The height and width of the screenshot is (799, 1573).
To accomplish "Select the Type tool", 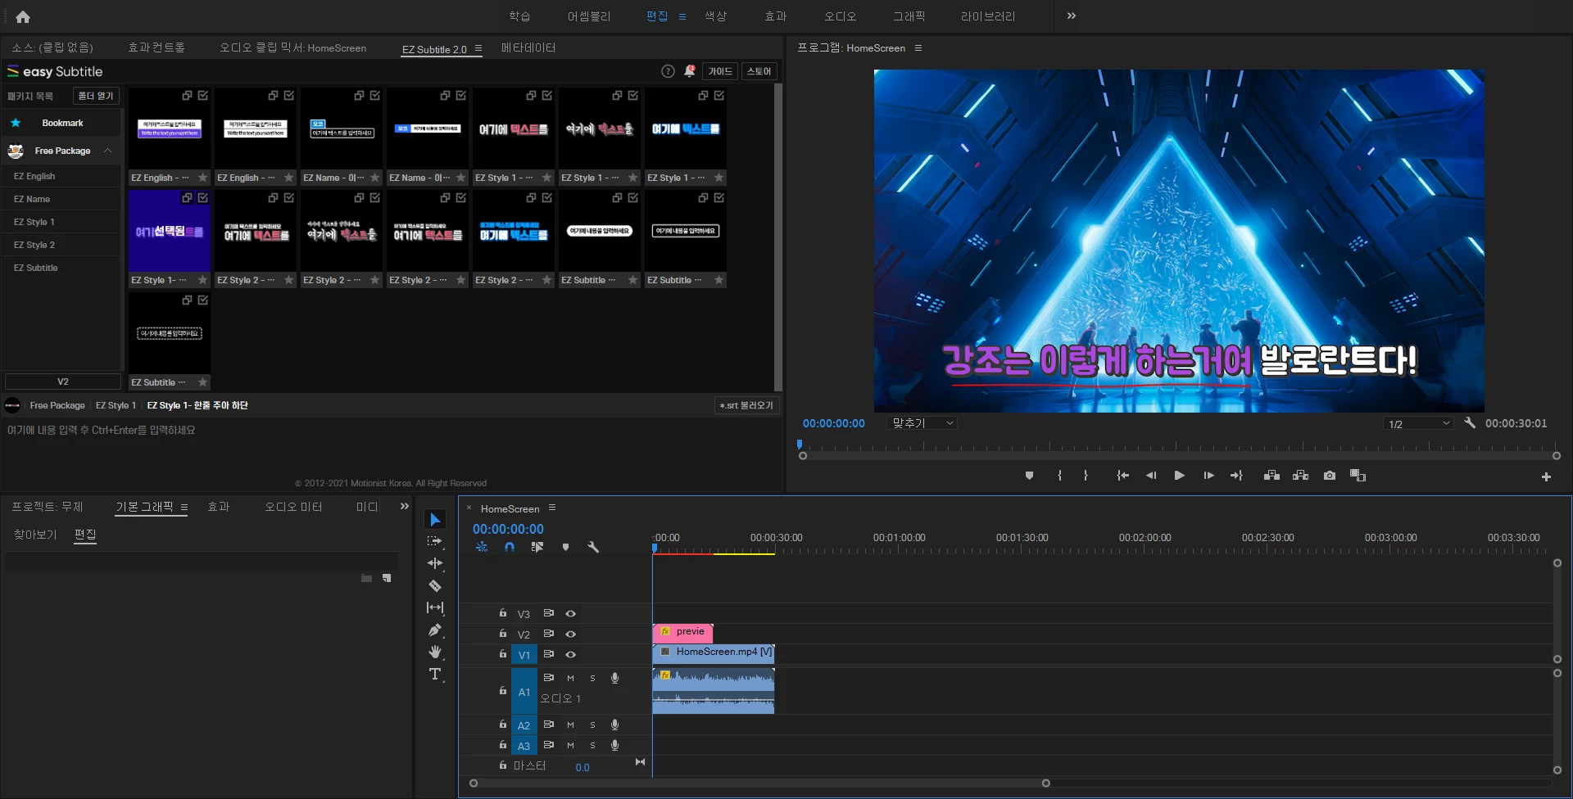I will pos(435,674).
